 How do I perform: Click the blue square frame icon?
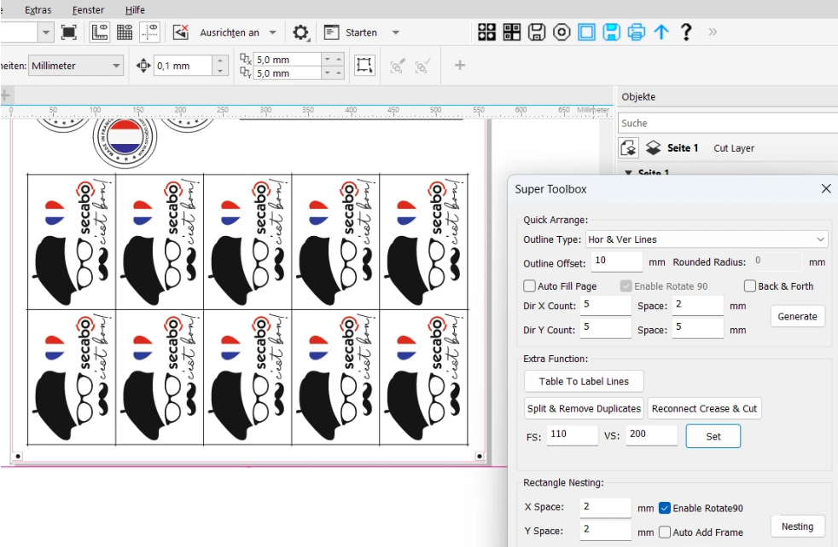pyautogui.click(x=587, y=32)
